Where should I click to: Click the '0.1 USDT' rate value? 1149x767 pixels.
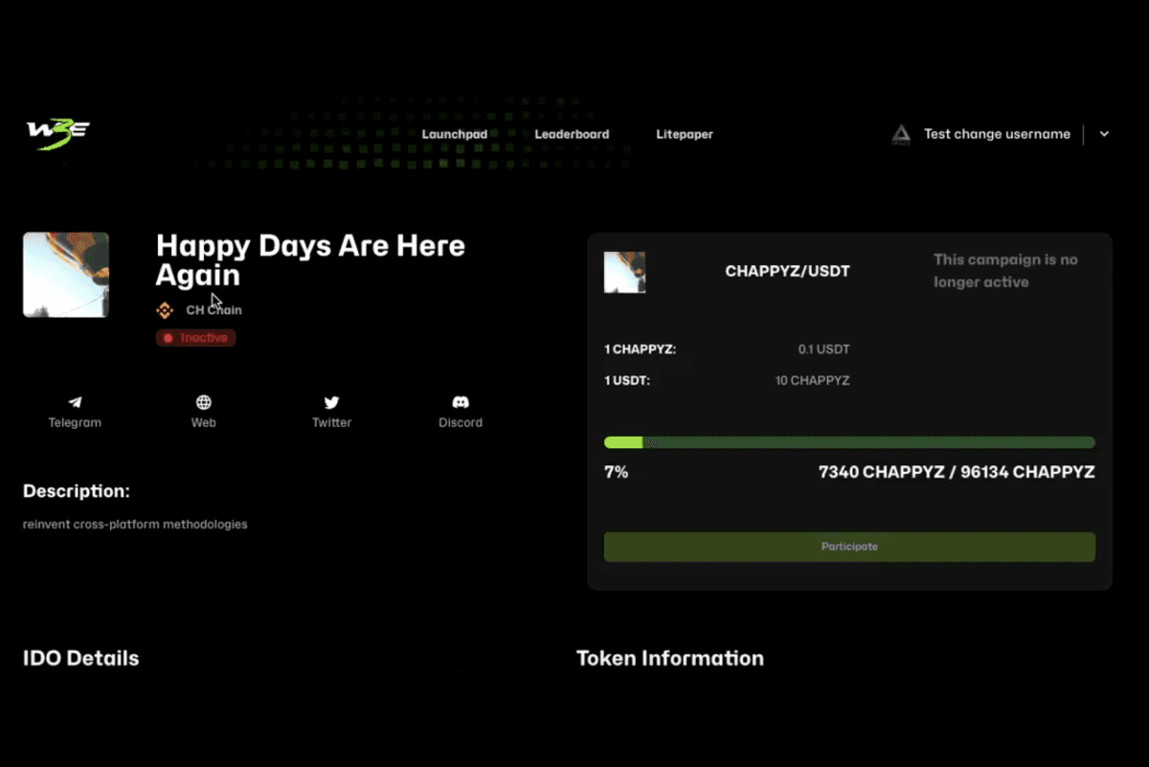[x=823, y=350]
